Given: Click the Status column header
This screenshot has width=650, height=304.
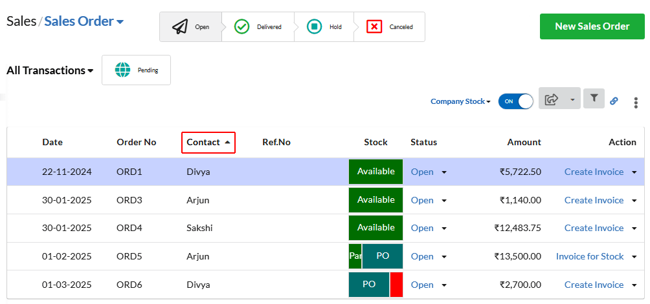Looking at the screenshot, I should tap(423, 143).
